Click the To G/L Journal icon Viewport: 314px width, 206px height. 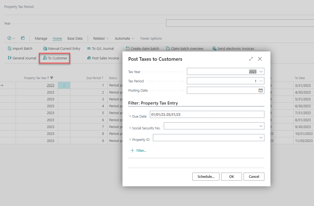[89, 49]
